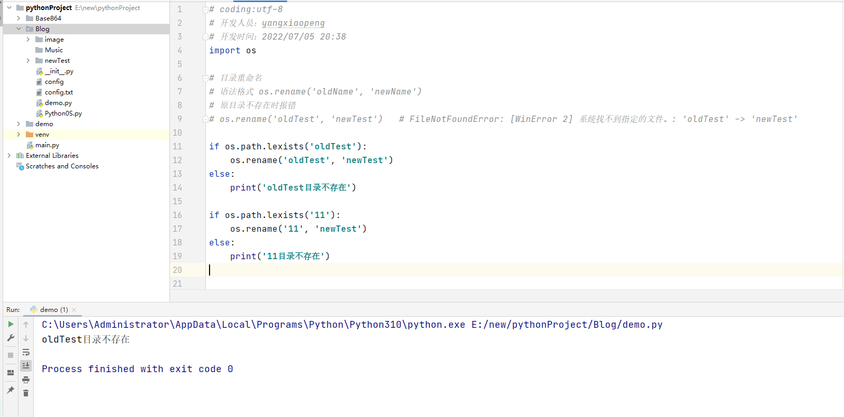Close the demo (1) run tab

[x=74, y=310]
